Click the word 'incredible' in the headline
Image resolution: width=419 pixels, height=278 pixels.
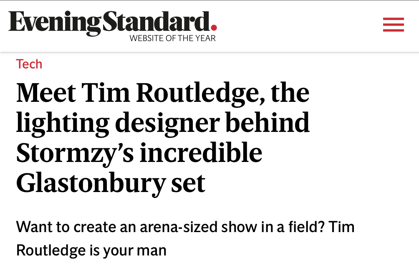point(200,153)
